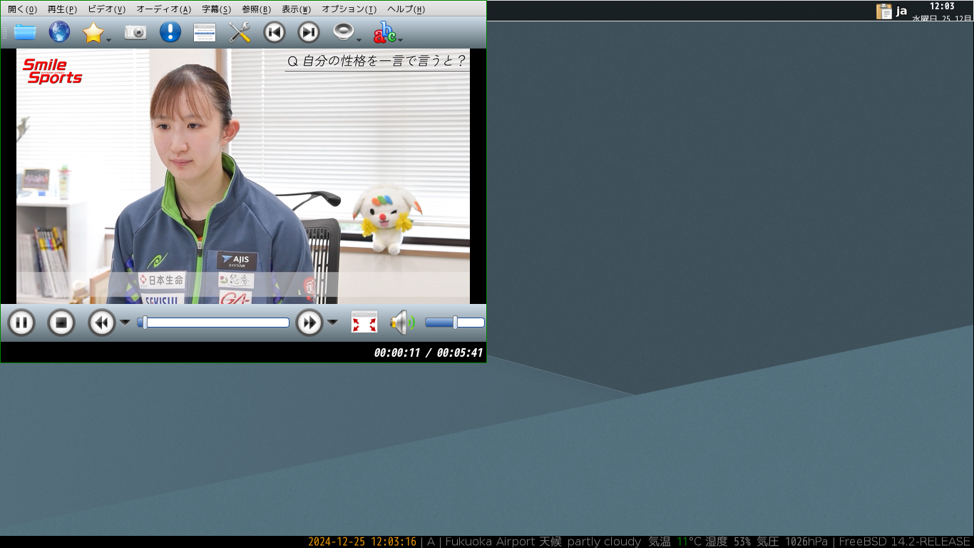The height and width of the screenshot is (548, 974).
Task: Click the video seek bar
Action: coord(213,323)
